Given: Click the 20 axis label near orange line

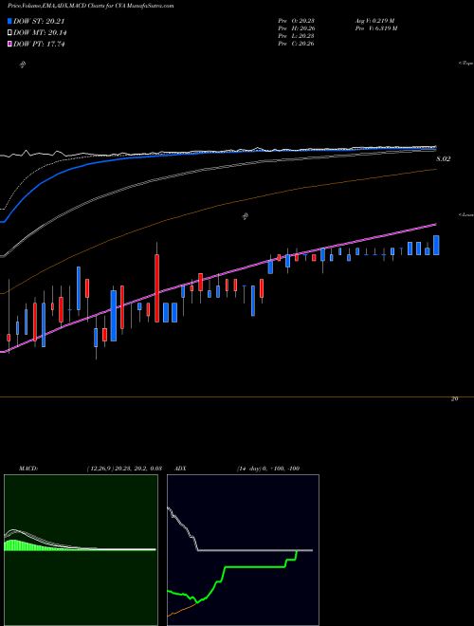Looking at the screenshot, I should [x=454, y=398].
